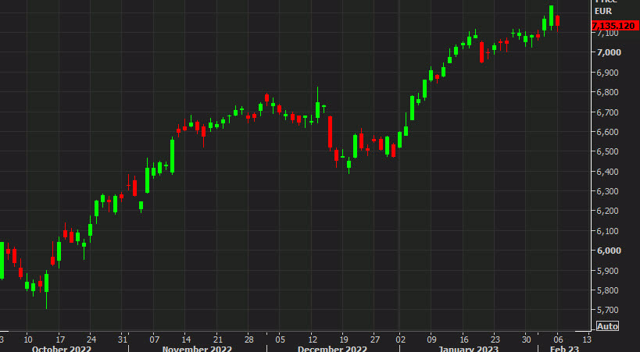Select the date tick labeled 24
This screenshot has height=352, width=640.
(91, 340)
